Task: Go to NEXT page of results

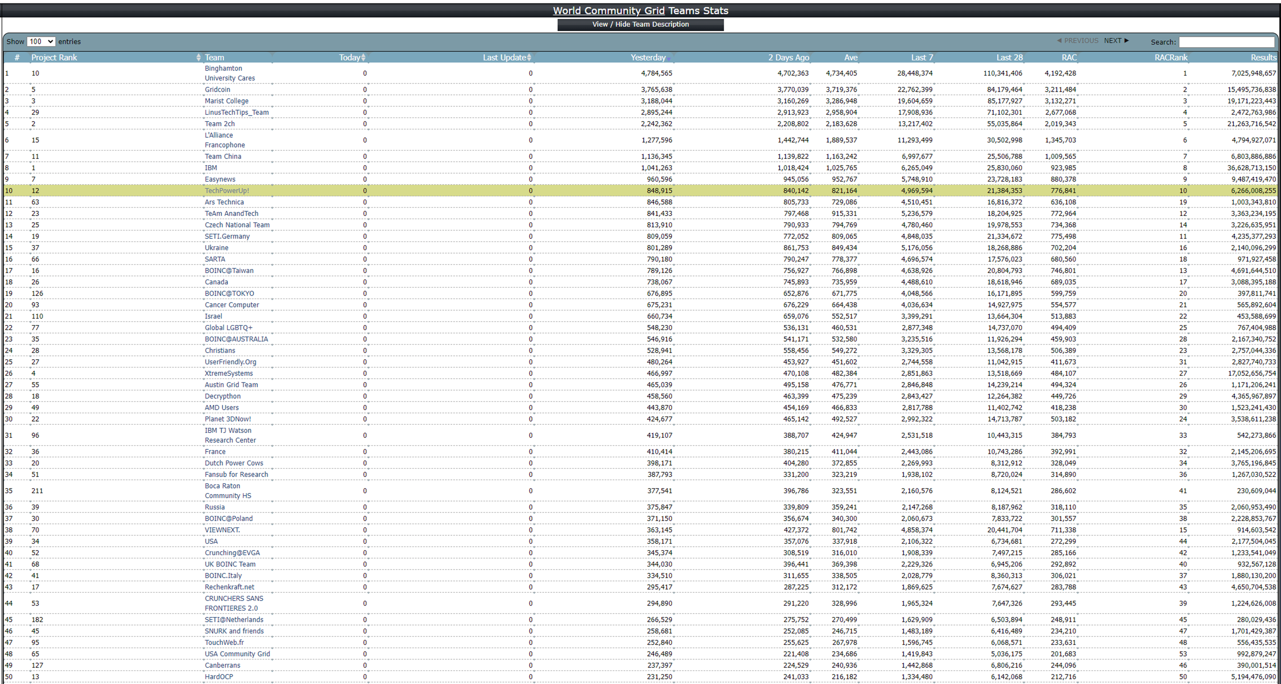Action: 1116,41
